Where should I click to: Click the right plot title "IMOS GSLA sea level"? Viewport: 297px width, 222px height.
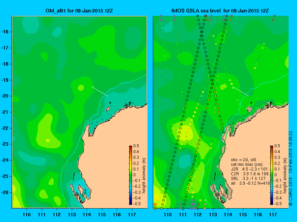(196, 11)
